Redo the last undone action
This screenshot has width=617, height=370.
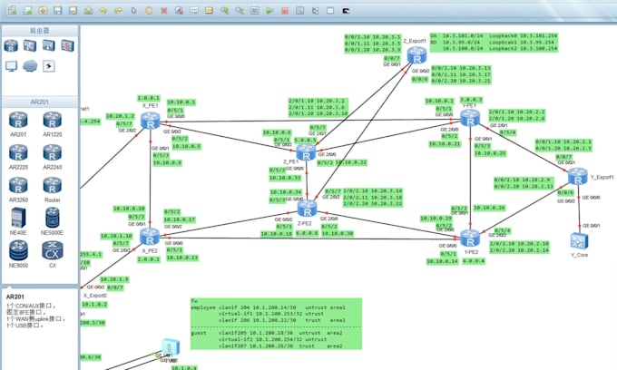pos(118,11)
